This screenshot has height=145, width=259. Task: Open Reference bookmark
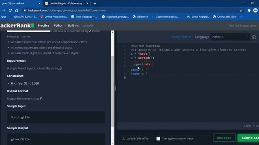click(x=140, y=17)
